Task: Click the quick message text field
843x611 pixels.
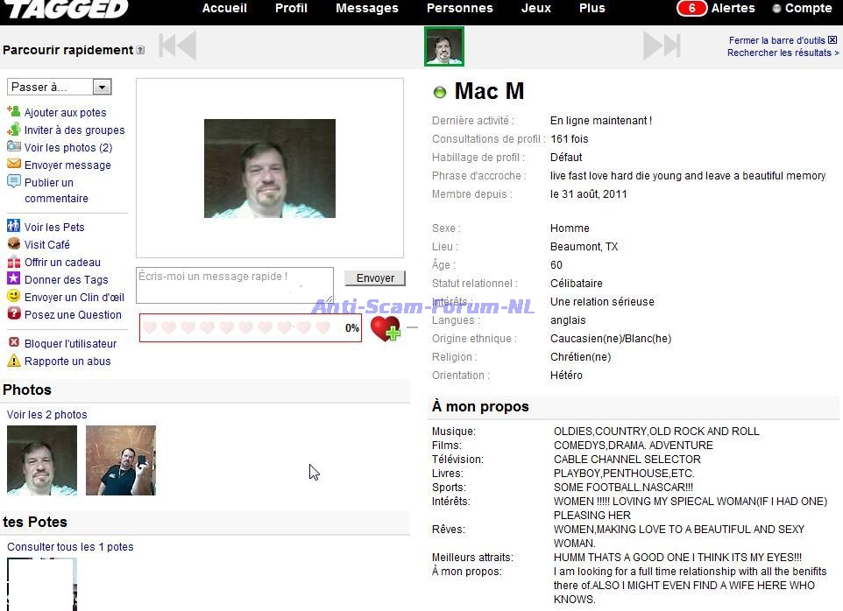Action: [234, 284]
